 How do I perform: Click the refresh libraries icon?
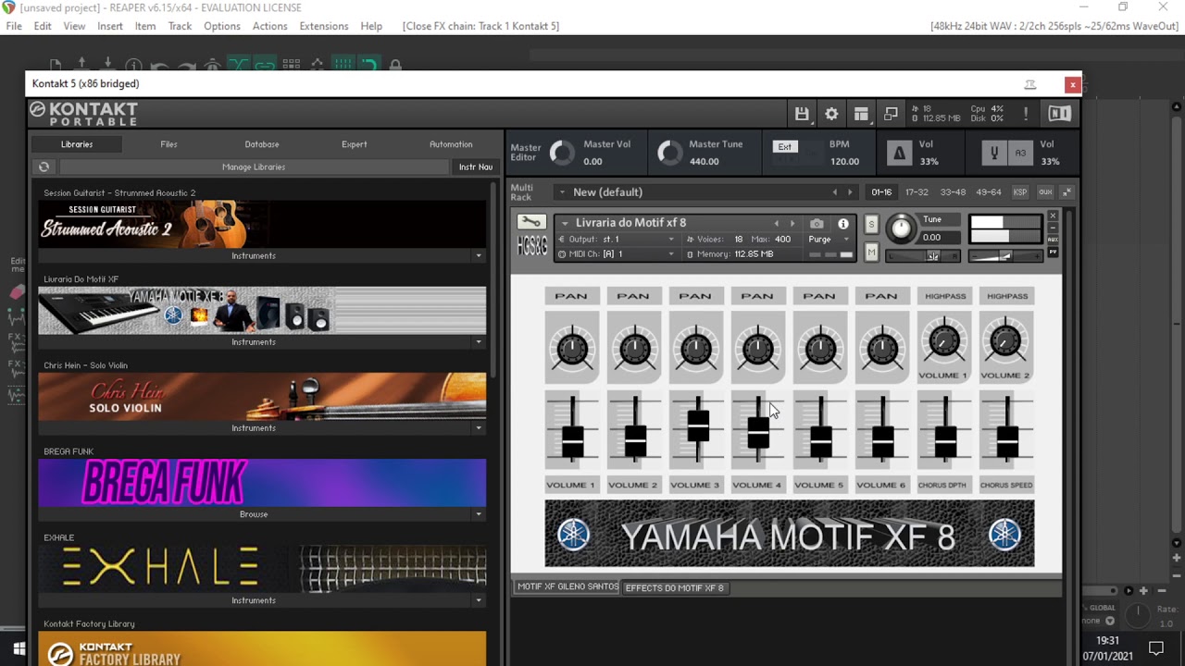44,167
